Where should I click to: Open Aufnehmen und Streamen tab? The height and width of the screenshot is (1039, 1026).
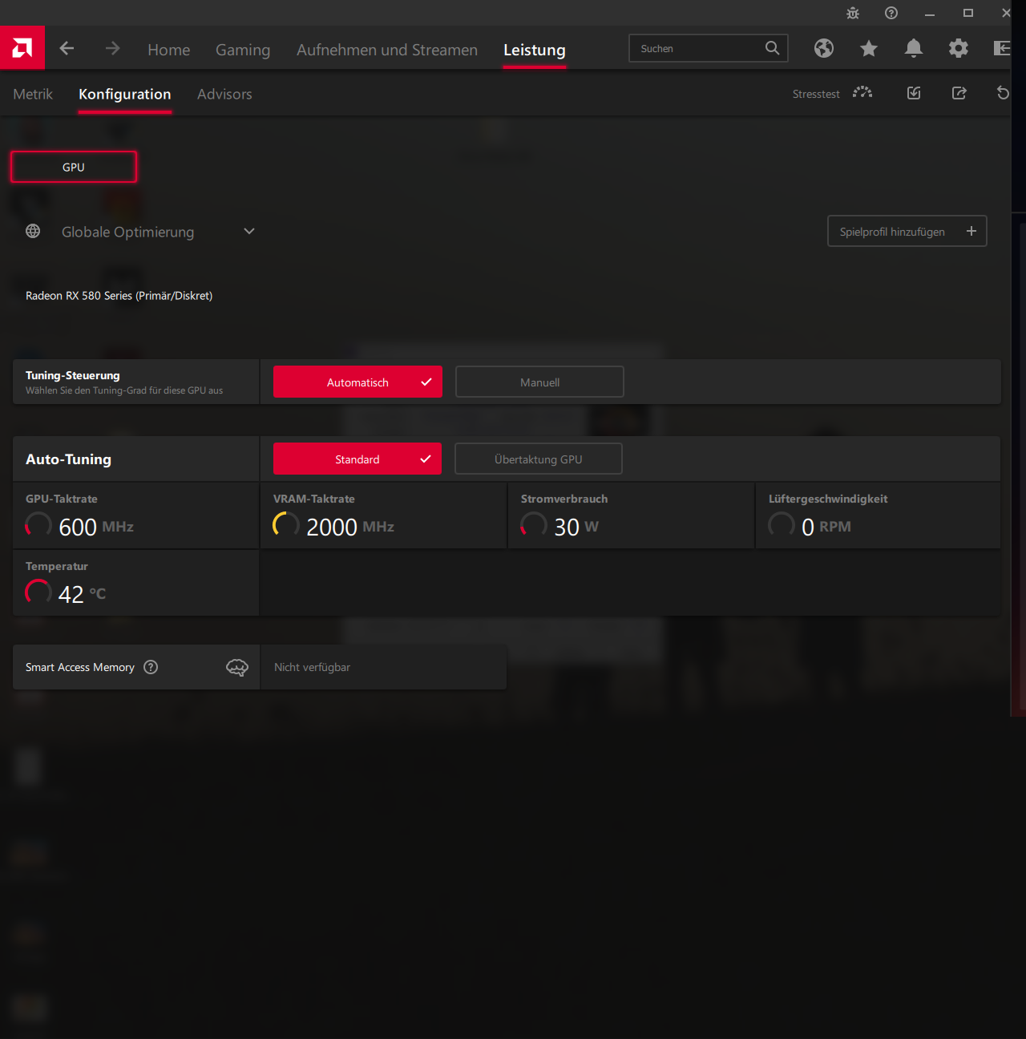point(387,50)
